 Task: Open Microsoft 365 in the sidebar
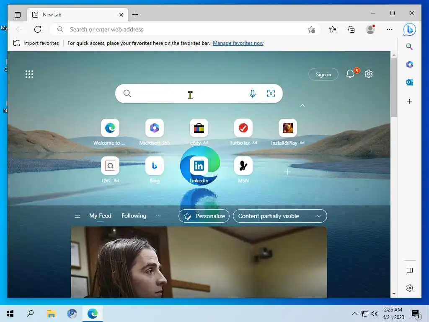pos(410,64)
